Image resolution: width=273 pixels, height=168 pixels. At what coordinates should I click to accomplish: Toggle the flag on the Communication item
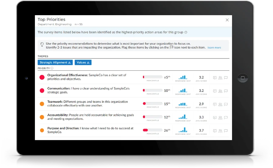[226, 91]
